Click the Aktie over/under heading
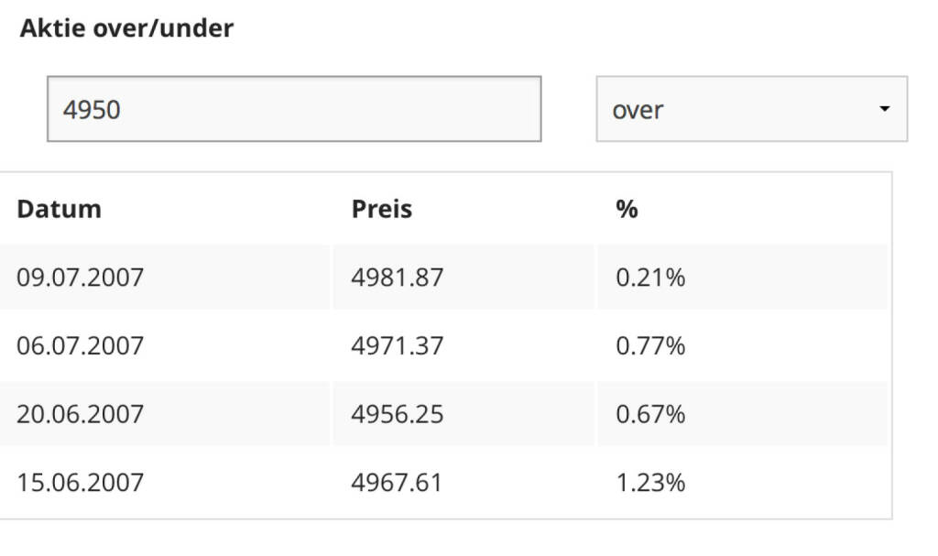Viewport: 938px width, 556px height. click(126, 28)
